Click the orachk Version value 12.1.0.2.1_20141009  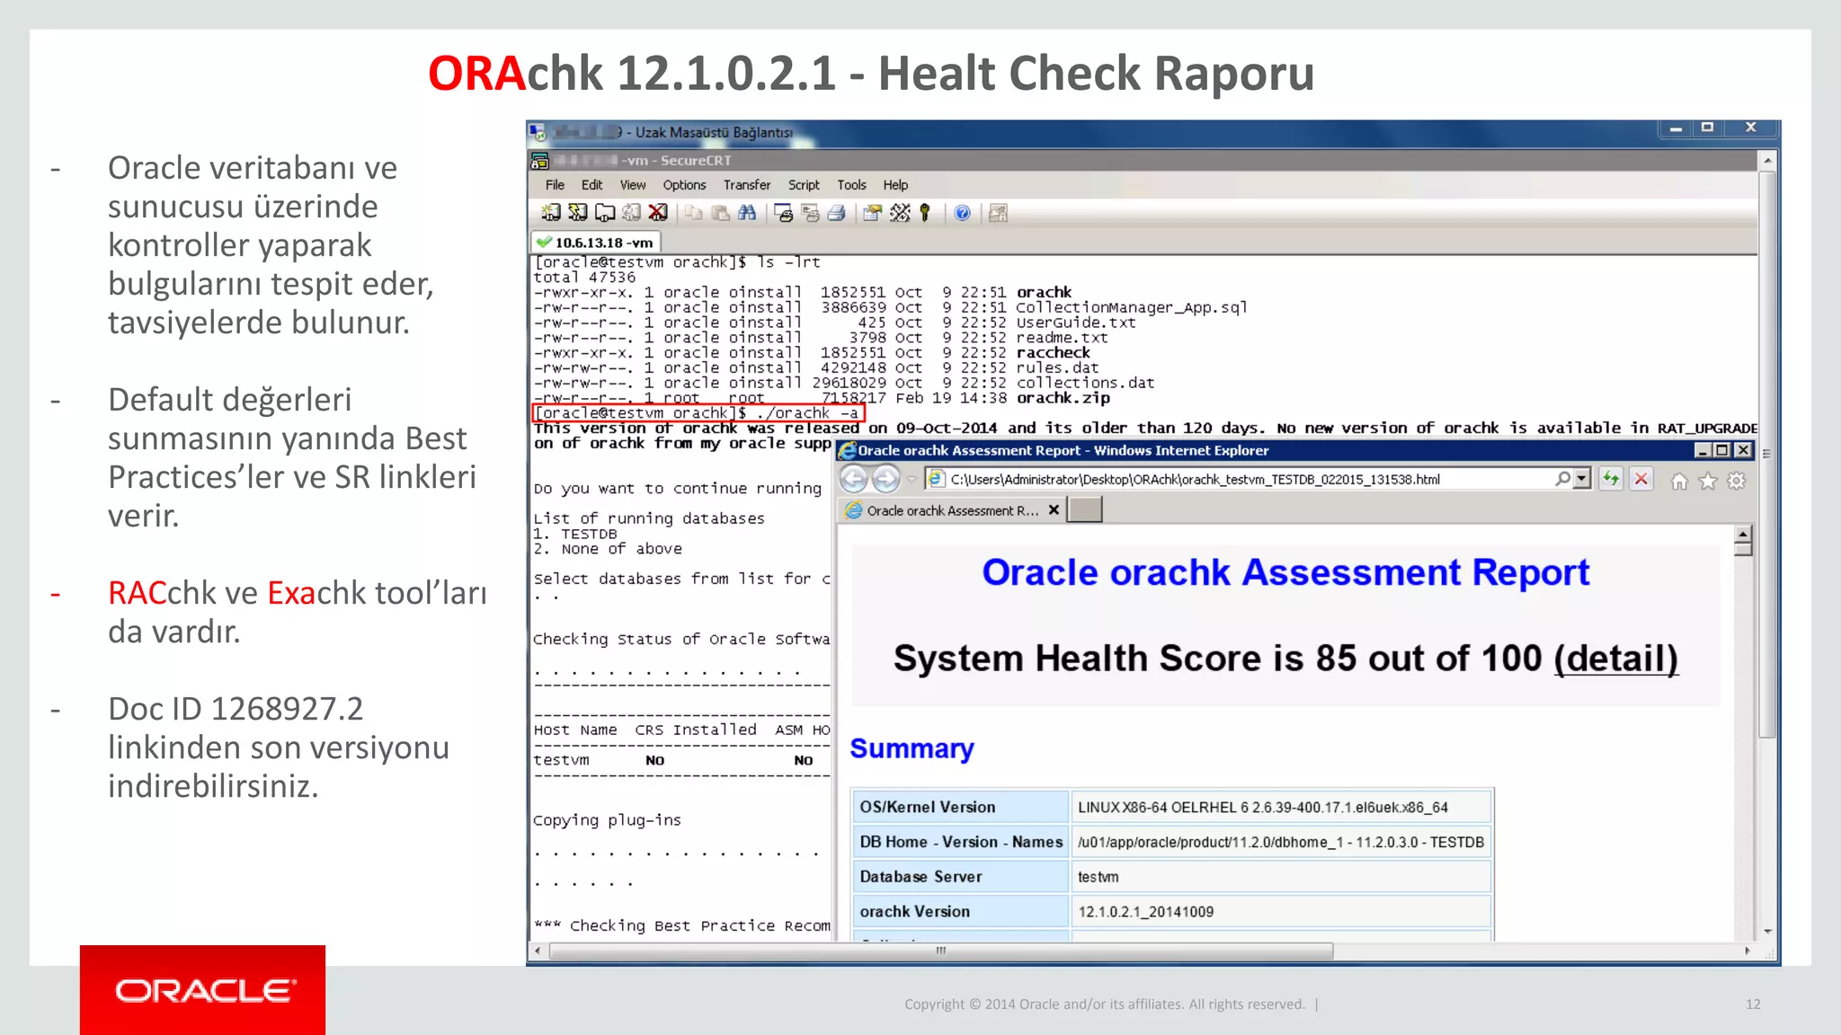1145,912
